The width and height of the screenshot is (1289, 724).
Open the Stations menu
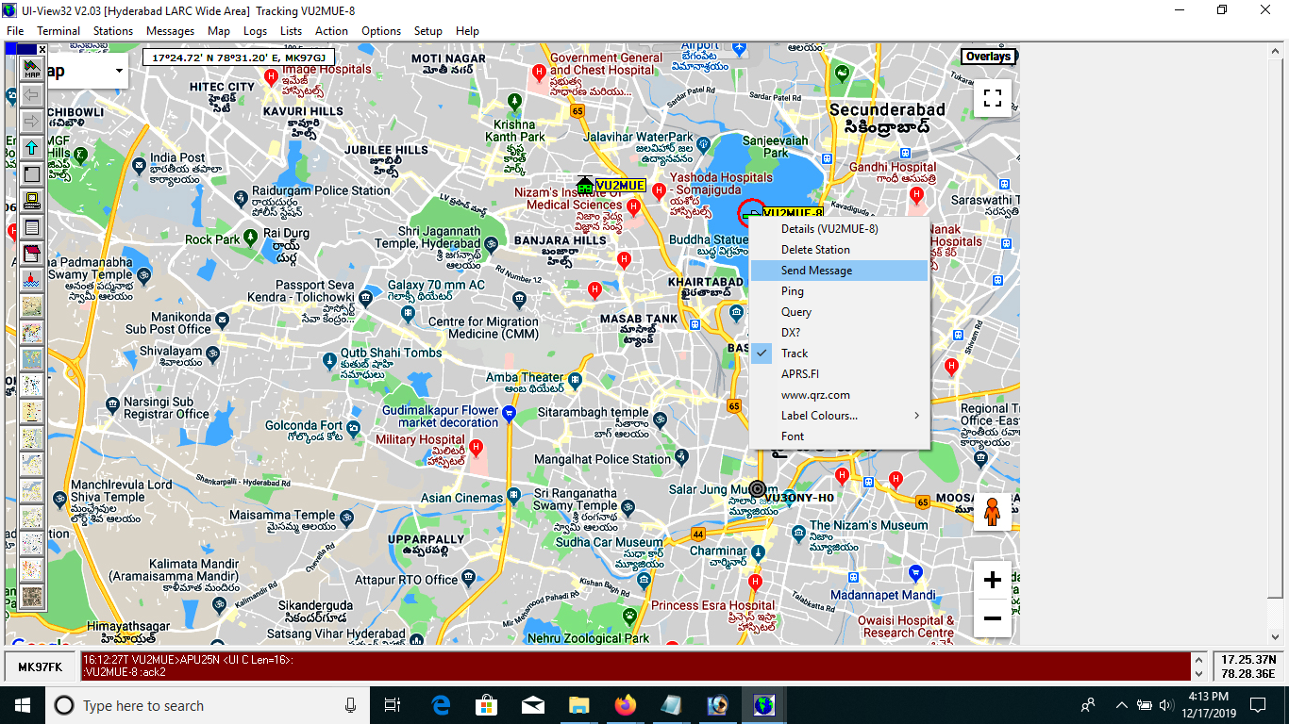[113, 31]
